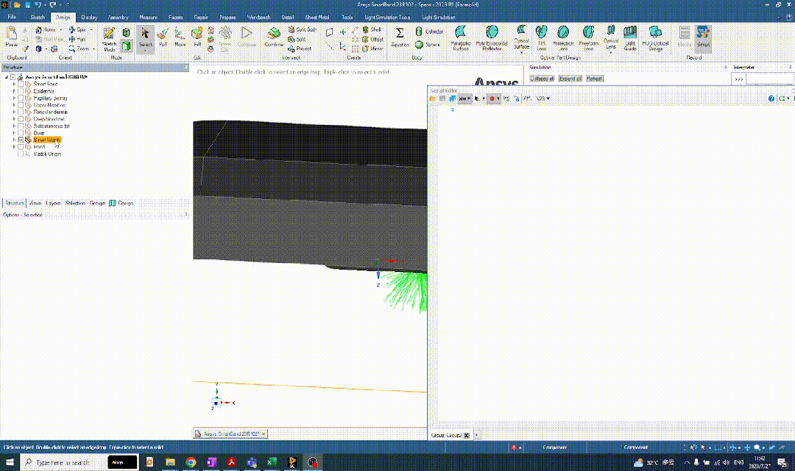The height and width of the screenshot is (471, 795).
Task: Toggle visibility checkbox for Smart Band
Action: click(x=21, y=84)
